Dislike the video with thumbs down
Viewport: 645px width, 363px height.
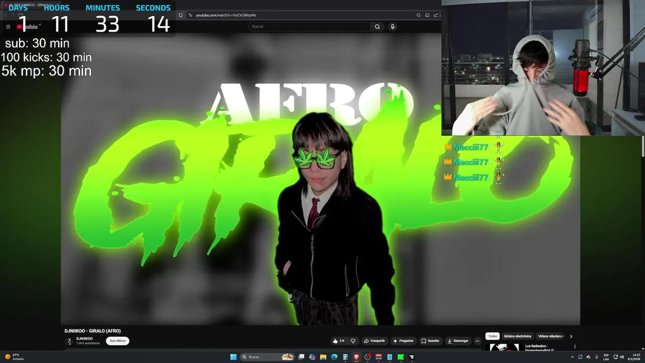(x=353, y=341)
